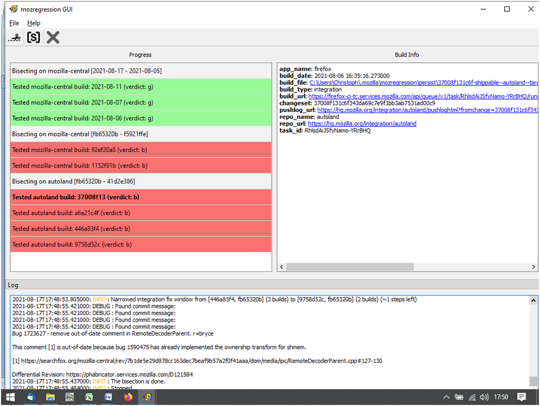This screenshot has width=540, height=406.
Task: Select tested mozilla-central build 92ef20a8 row
Action: click(x=141, y=150)
